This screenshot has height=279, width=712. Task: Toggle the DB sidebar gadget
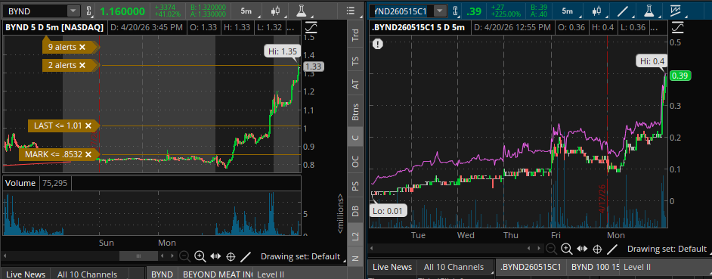coord(355,210)
